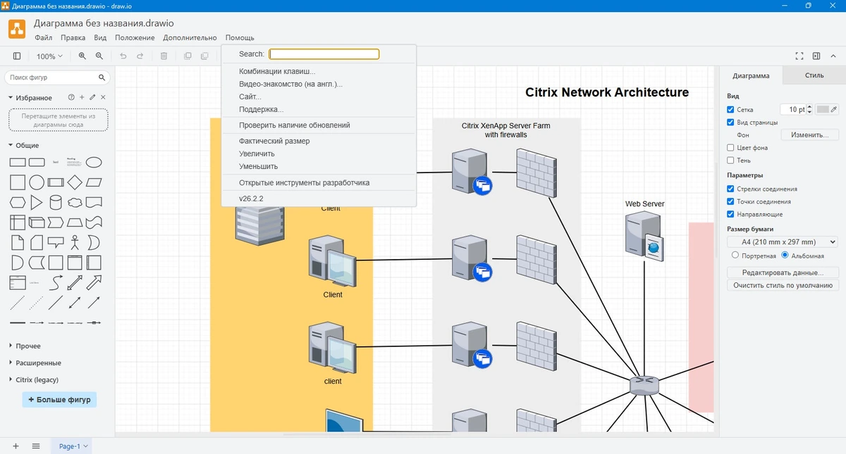The height and width of the screenshot is (454, 846).
Task: Uncheck the Сетка checkbox
Action: pos(731,110)
